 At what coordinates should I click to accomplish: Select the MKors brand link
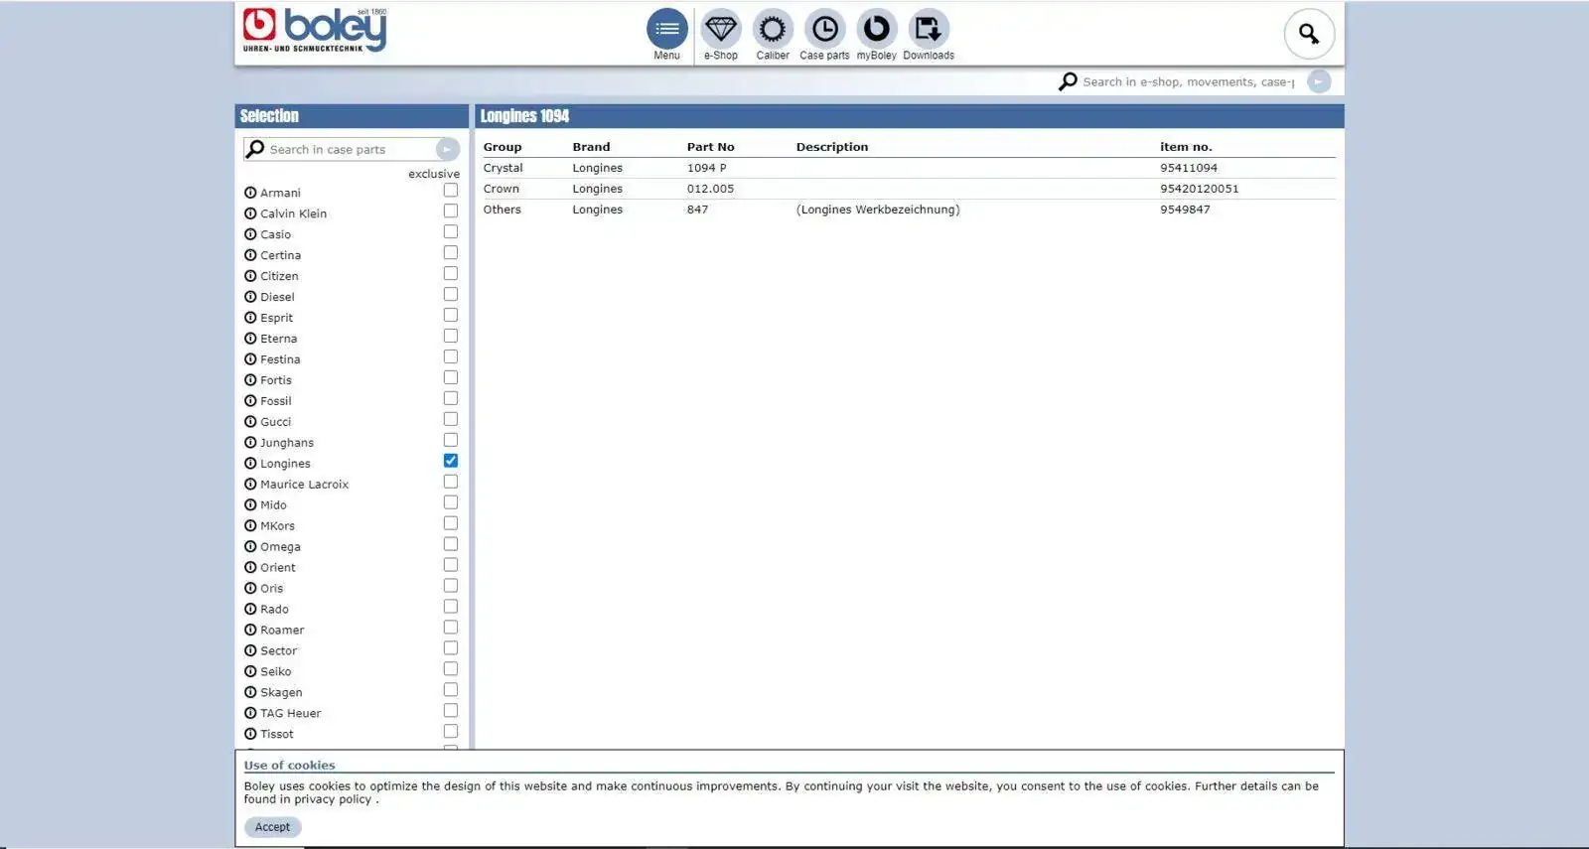(277, 526)
